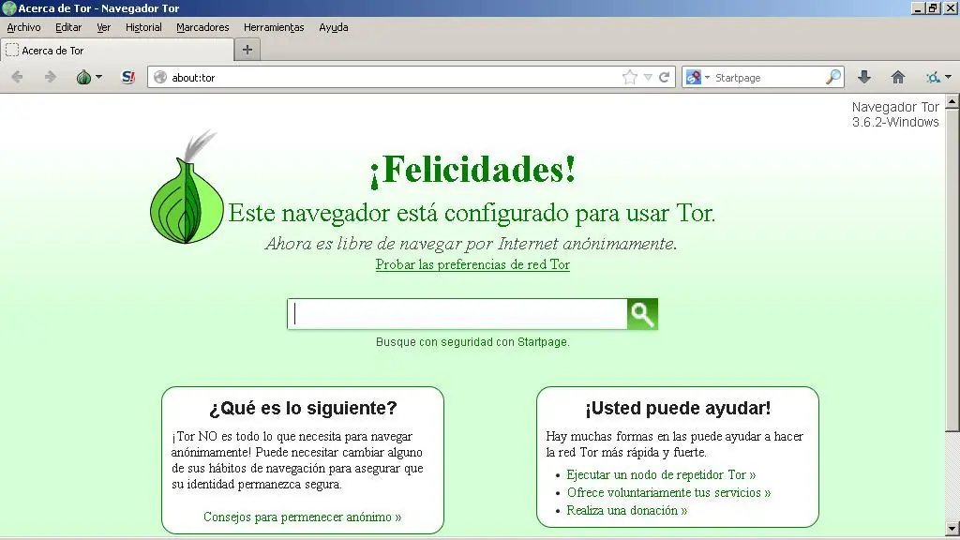960x540 pixels.
Task: Expand the onion button dropdown arrow
Action: (99, 77)
